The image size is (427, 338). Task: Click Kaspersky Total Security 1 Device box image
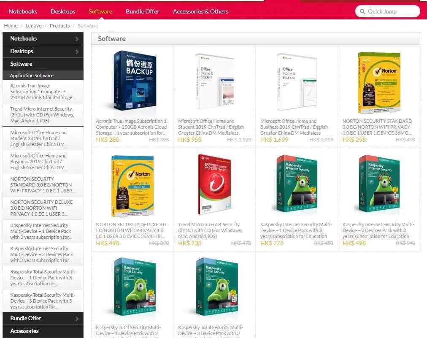coord(135,287)
